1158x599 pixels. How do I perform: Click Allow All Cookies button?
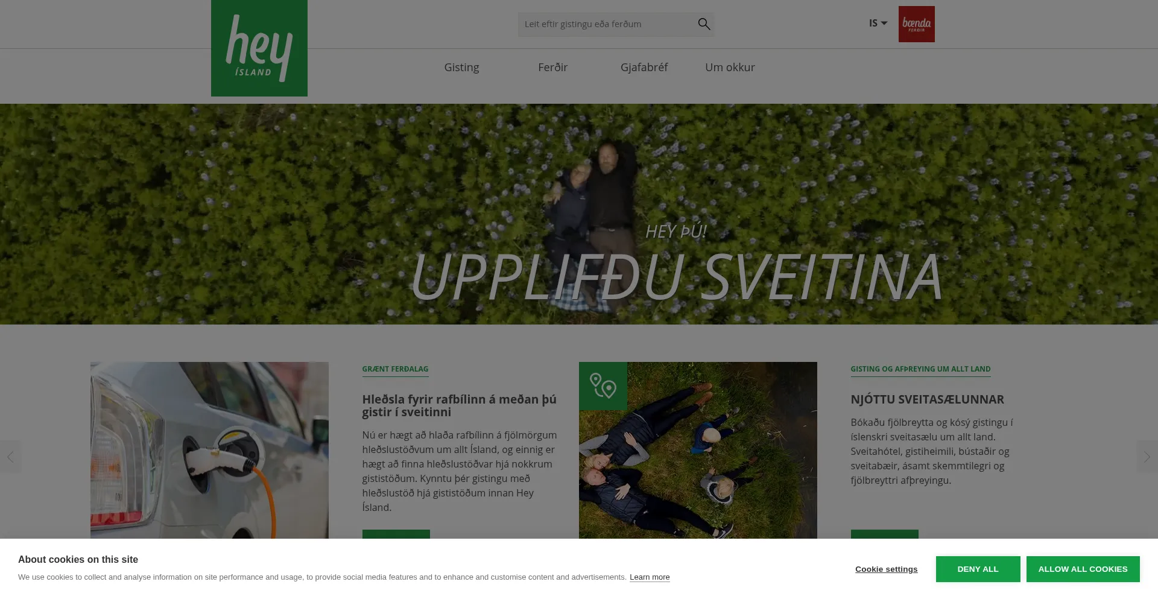[x=1083, y=569]
